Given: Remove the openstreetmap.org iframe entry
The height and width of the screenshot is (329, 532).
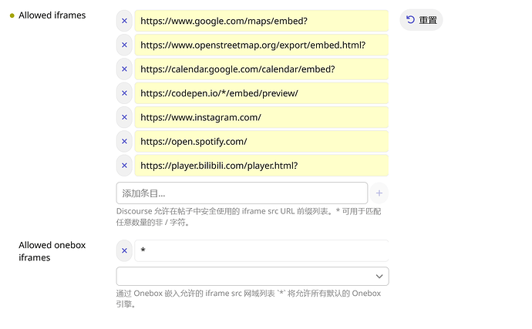Looking at the screenshot, I should [124, 45].
